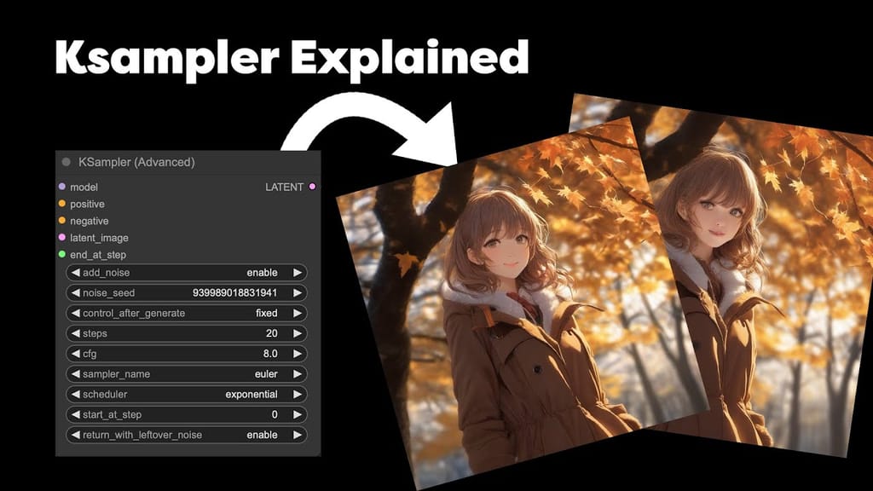Click the yellow positive input dot

[x=61, y=204]
